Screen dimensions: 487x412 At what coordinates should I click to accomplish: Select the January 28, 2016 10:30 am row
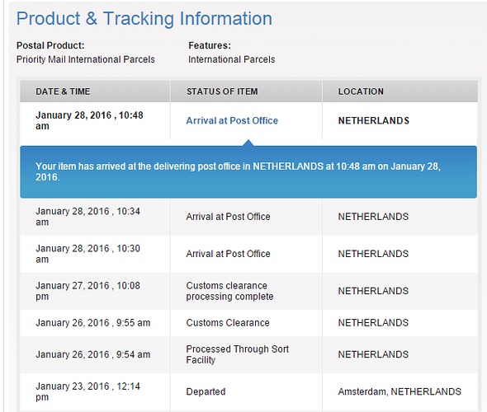(x=248, y=254)
